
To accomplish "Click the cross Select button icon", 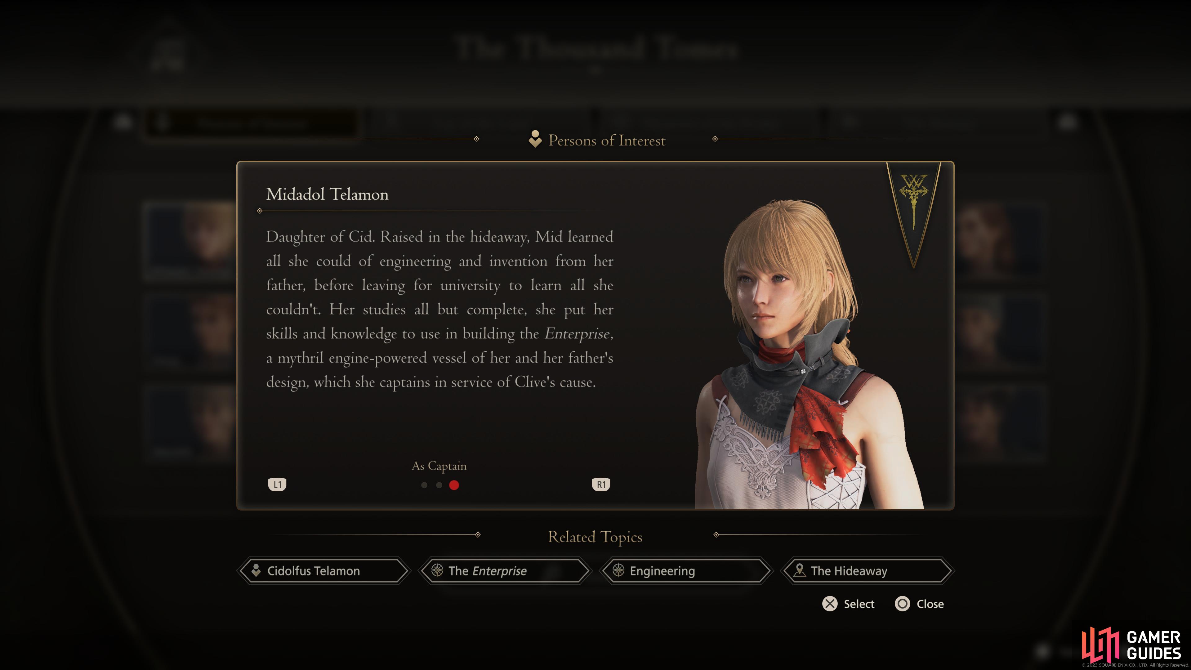I will click(830, 604).
